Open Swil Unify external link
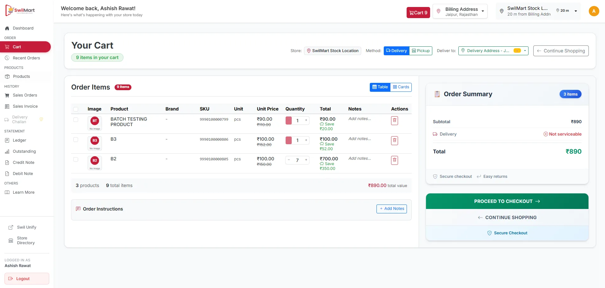This screenshot has width=605, height=288. (27, 227)
